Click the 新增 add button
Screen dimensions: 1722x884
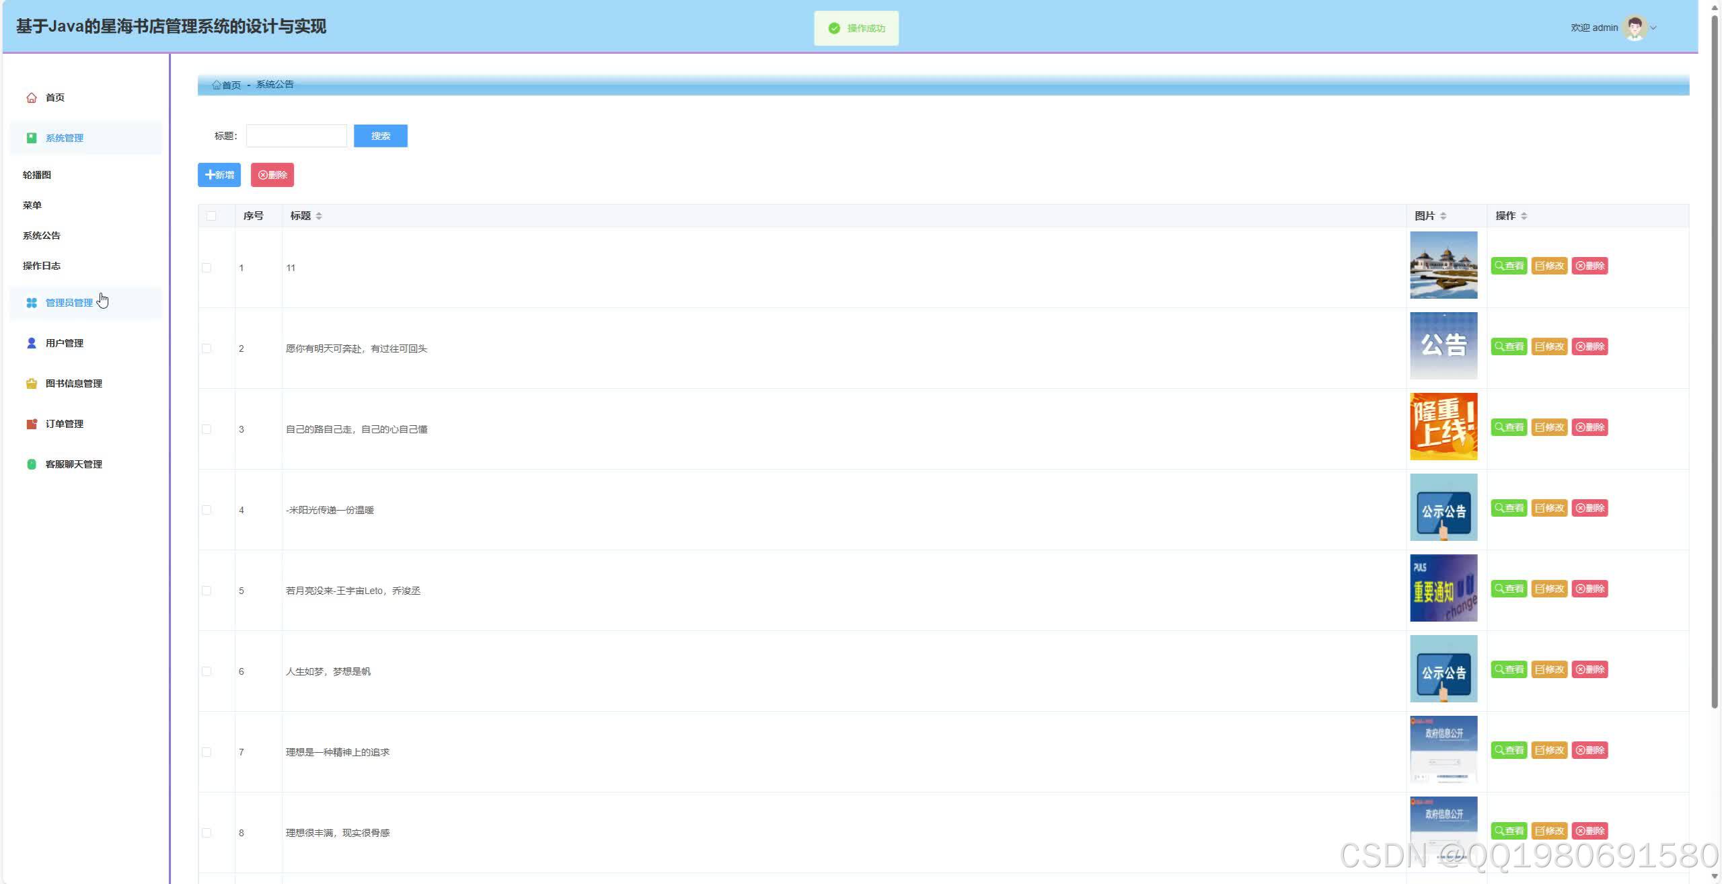tap(219, 175)
